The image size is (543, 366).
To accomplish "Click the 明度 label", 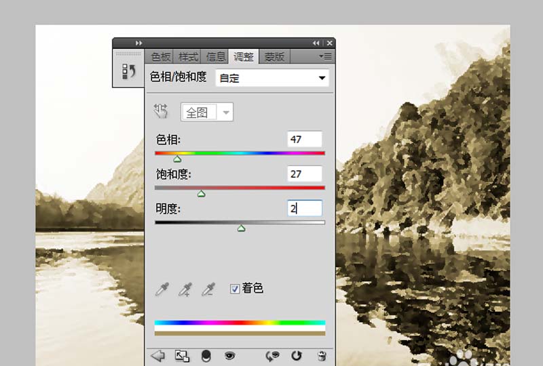I will (x=168, y=209).
